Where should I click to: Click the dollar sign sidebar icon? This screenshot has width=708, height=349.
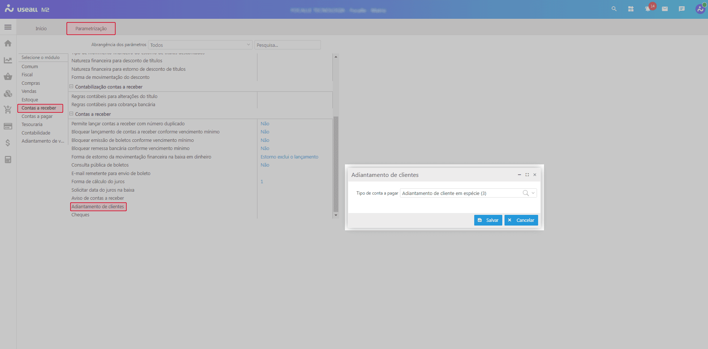pyautogui.click(x=8, y=143)
